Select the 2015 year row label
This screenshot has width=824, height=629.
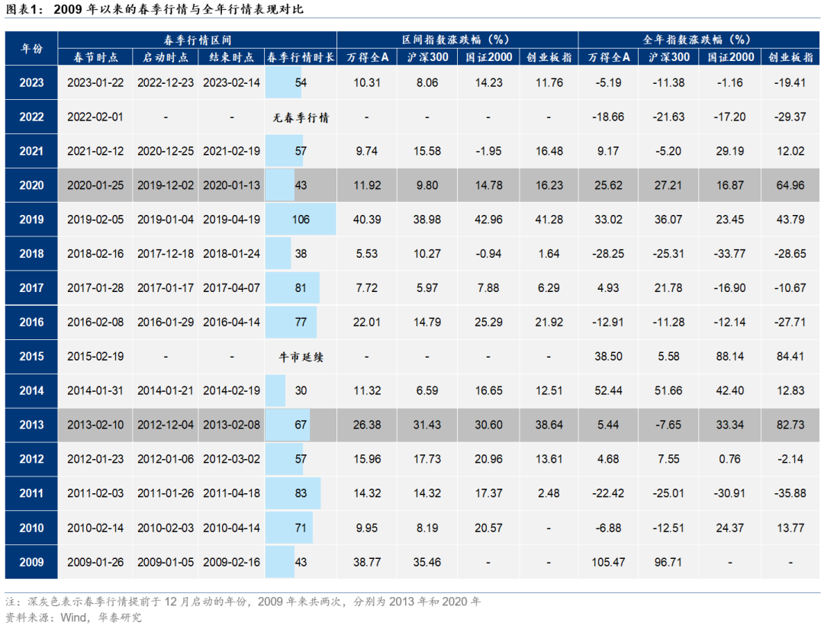coord(31,356)
